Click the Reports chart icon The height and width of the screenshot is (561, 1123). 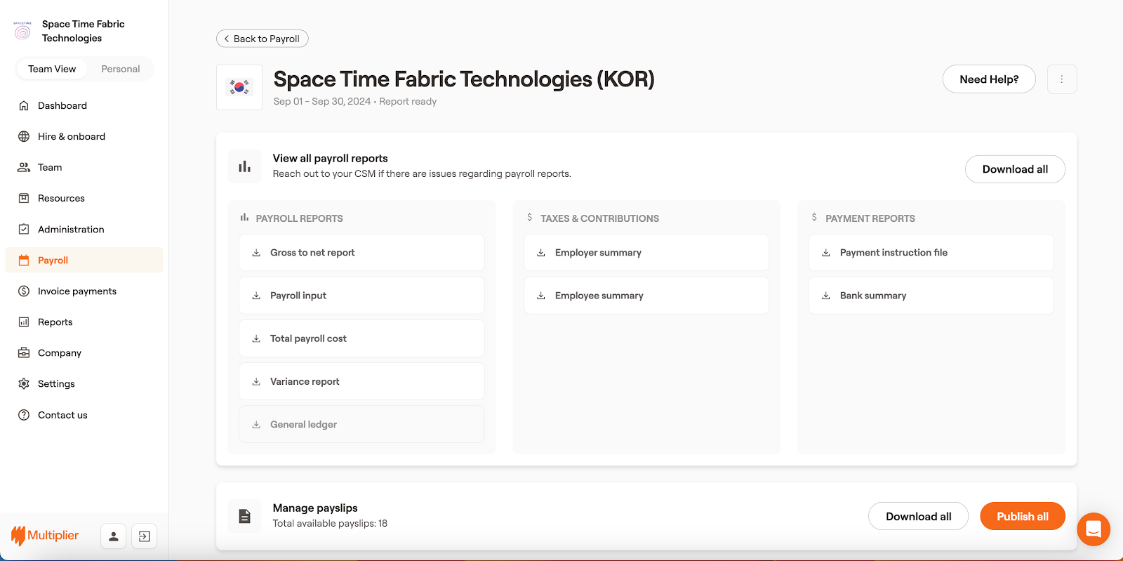click(x=24, y=322)
